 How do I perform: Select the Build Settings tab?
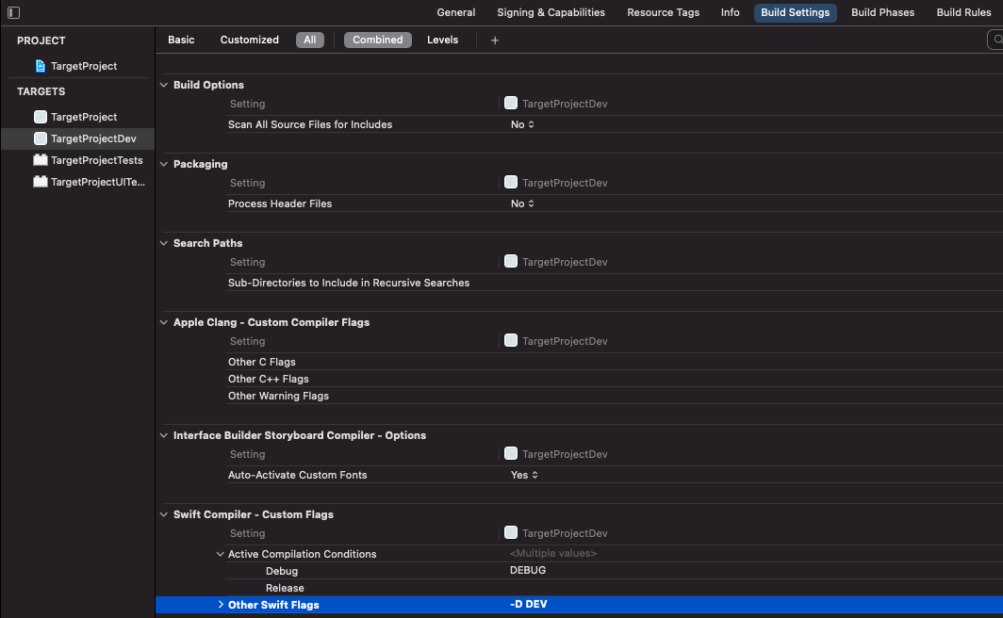pos(795,12)
